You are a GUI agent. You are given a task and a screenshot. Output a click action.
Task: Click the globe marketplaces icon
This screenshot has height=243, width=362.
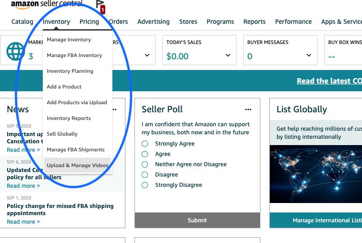pos(15,52)
